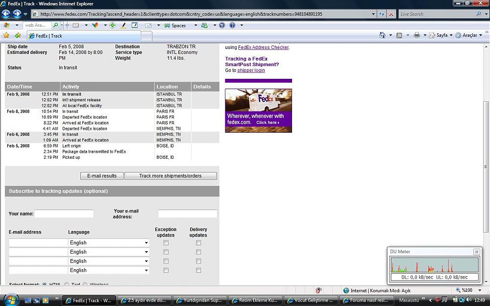The image size is (490, 306).
Task: Switch to Foruma nasıl resi taskbar window
Action: click(367, 301)
